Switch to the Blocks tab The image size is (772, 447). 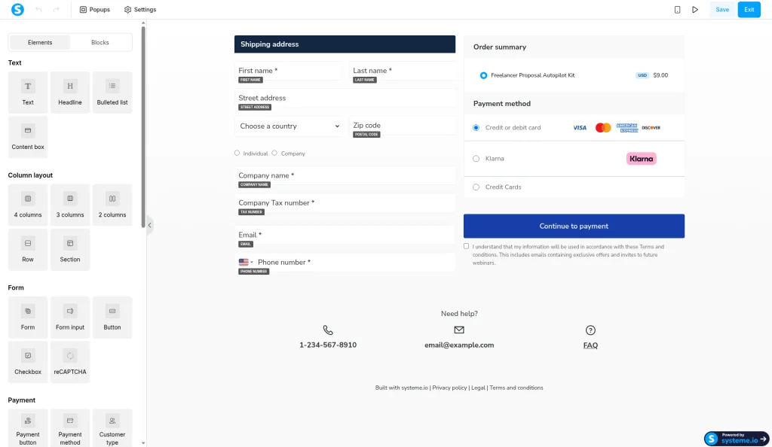coord(100,42)
